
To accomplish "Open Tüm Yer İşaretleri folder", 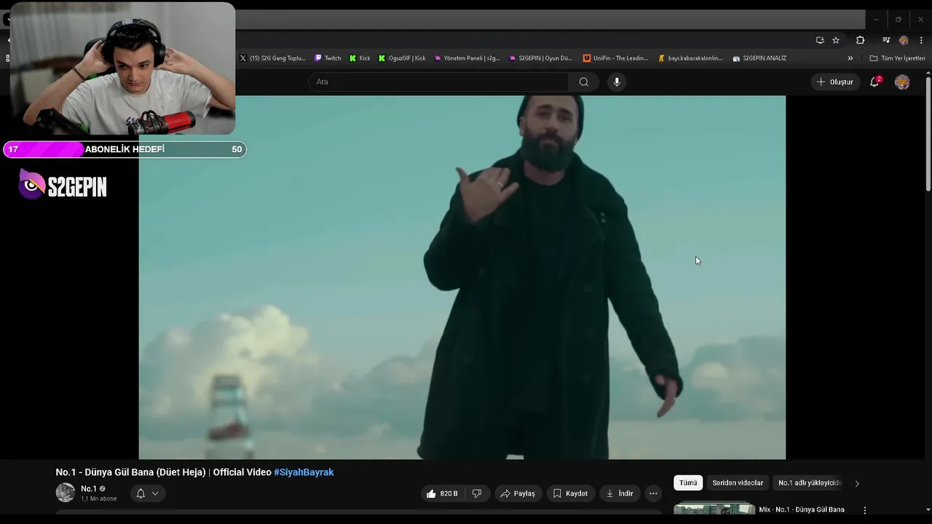I will click(897, 58).
